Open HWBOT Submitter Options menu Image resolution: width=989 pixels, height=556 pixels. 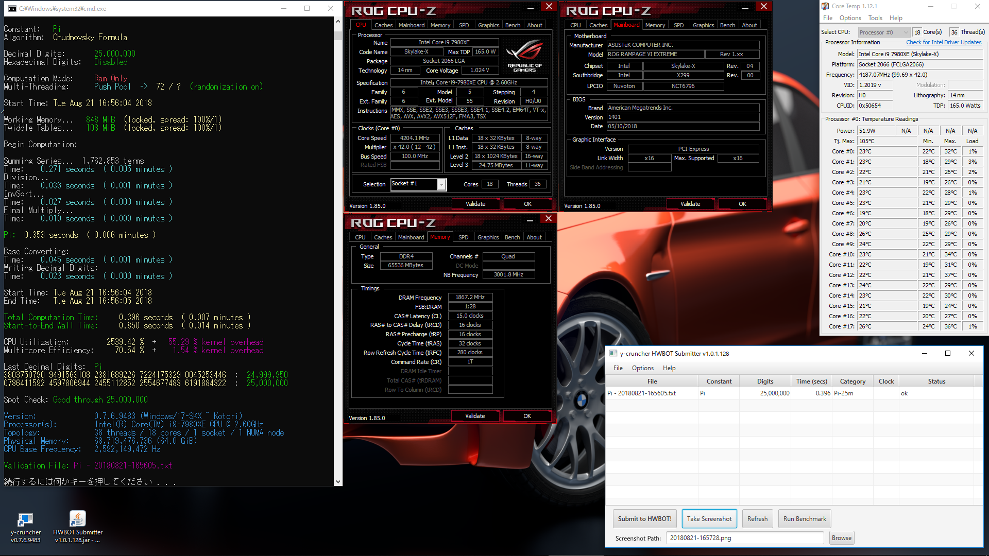point(642,368)
